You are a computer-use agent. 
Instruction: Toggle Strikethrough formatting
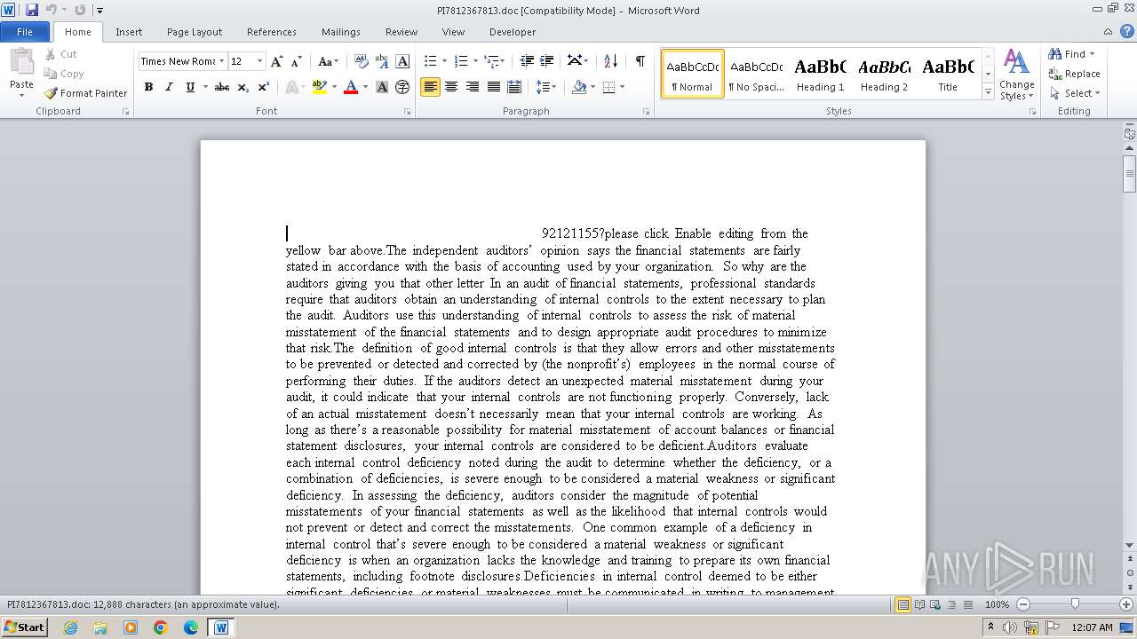coord(222,87)
